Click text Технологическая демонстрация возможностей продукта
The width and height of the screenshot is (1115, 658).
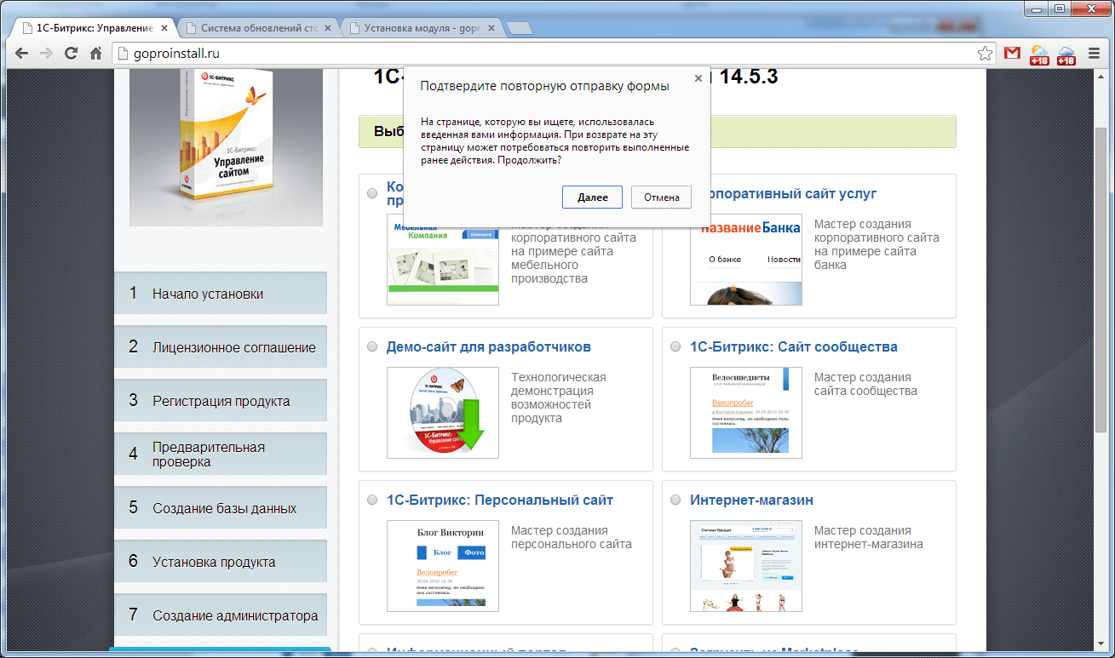(559, 398)
